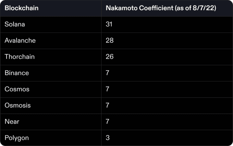Screen dimensions: 233x146
Task: Click the Blockchain column header
Action: 21,8
